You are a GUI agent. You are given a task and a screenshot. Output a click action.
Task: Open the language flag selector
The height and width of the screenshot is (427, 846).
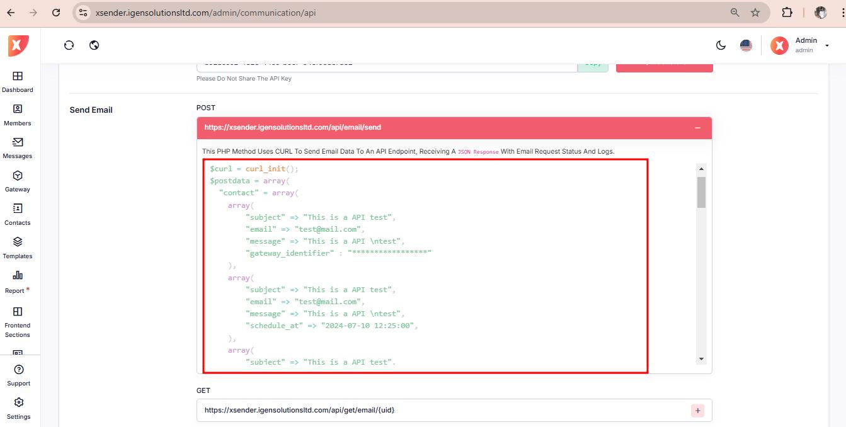[746, 45]
